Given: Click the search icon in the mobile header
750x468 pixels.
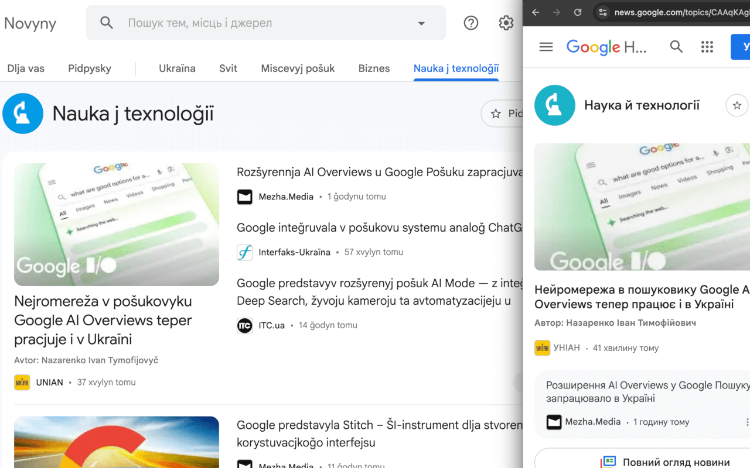Looking at the screenshot, I should click(676, 47).
